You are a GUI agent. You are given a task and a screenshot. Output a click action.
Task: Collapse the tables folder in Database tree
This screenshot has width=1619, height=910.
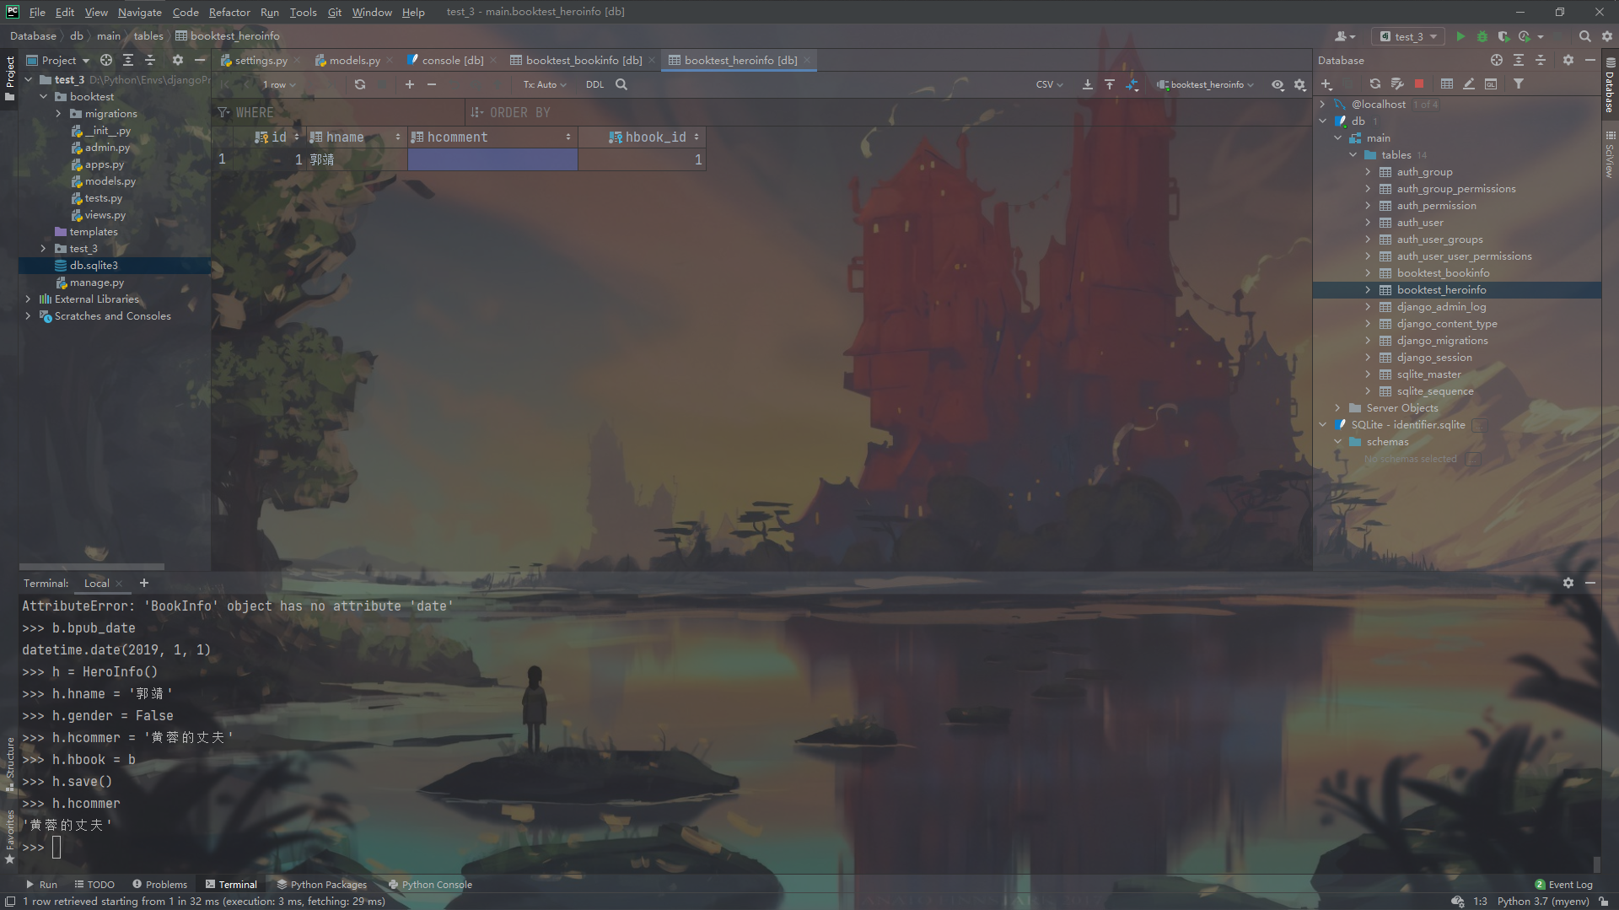[x=1353, y=155]
